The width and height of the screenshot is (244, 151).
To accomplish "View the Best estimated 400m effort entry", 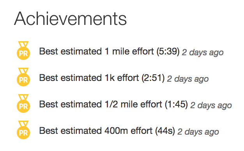I will (107, 131).
